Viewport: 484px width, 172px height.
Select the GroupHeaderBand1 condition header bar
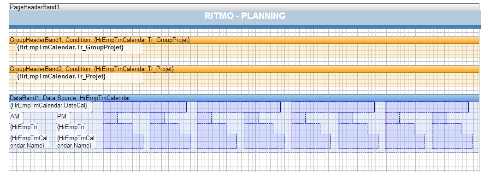pyautogui.click(x=244, y=40)
